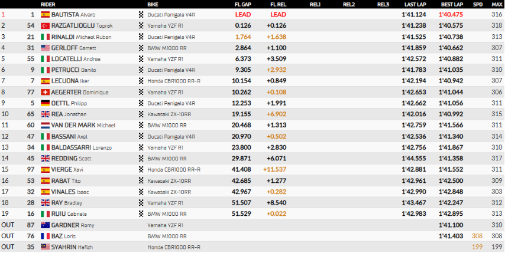Click the German flag beside OETTL
The width and height of the screenshot is (505, 253).
[45, 103]
